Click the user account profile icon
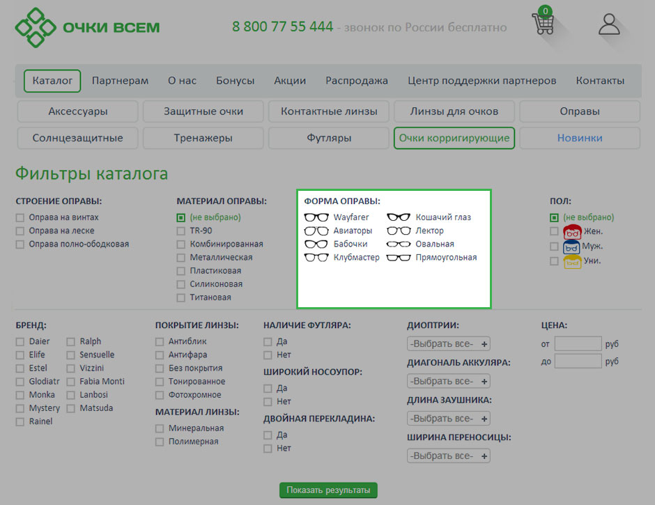The width and height of the screenshot is (655, 505). (x=609, y=24)
